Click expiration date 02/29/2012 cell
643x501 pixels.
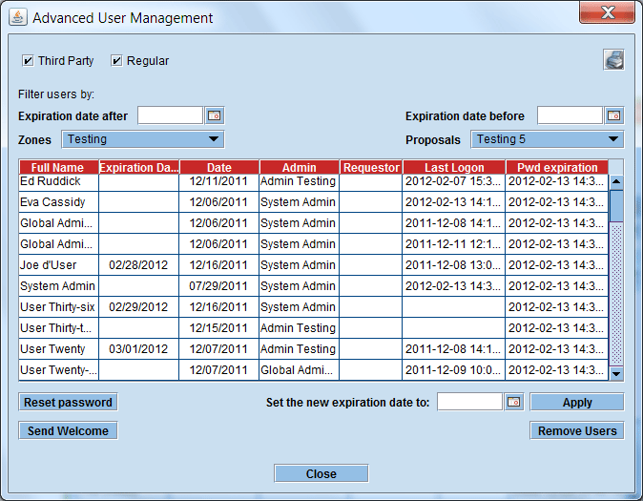(x=138, y=307)
